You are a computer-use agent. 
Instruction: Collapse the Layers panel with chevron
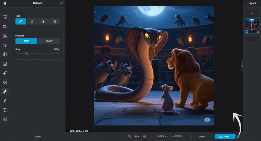pyautogui.click(x=242, y=66)
